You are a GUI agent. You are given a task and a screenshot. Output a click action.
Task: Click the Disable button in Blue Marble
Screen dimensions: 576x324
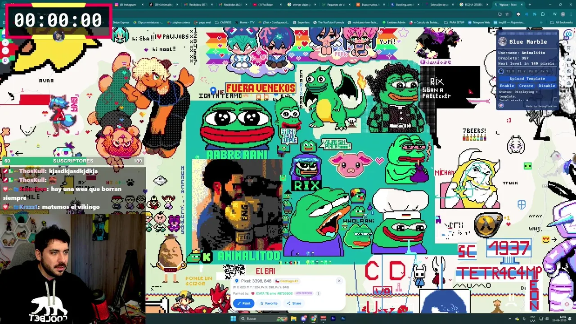click(x=547, y=86)
